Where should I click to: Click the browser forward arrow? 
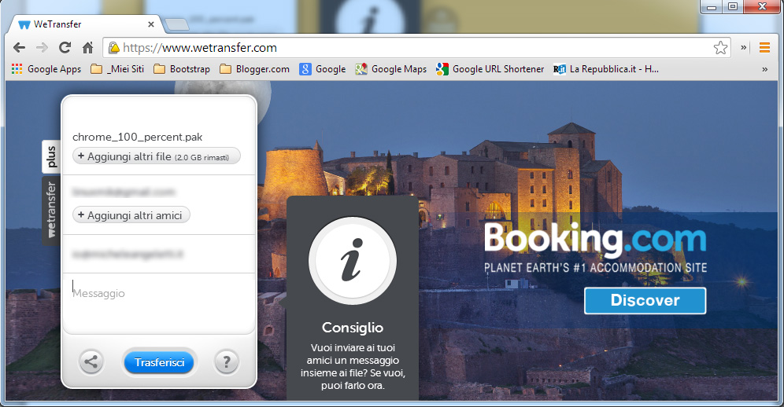coord(42,48)
